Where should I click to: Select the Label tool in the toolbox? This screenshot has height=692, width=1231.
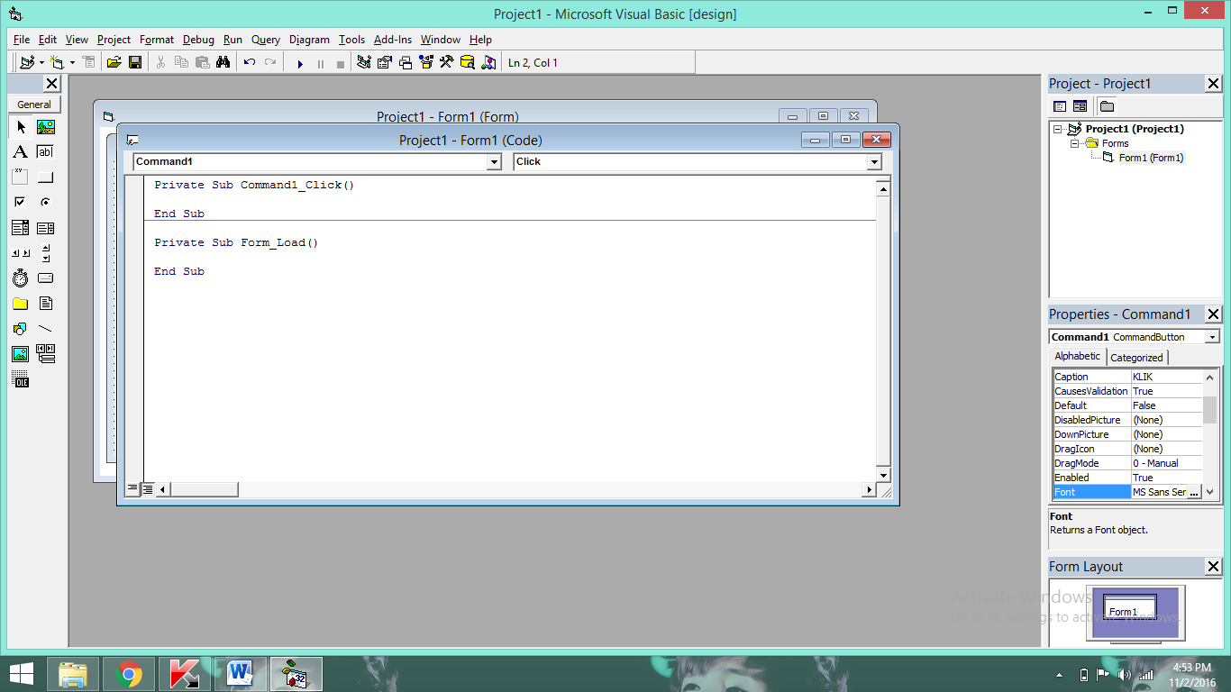(20, 151)
